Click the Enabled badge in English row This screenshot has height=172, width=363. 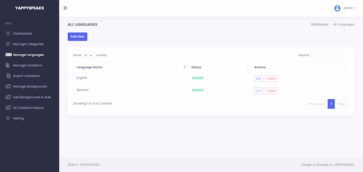click(197, 78)
